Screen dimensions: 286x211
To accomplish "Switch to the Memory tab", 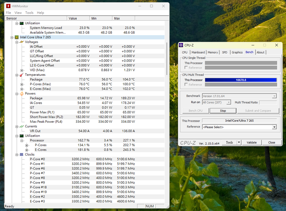I will (213, 52).
